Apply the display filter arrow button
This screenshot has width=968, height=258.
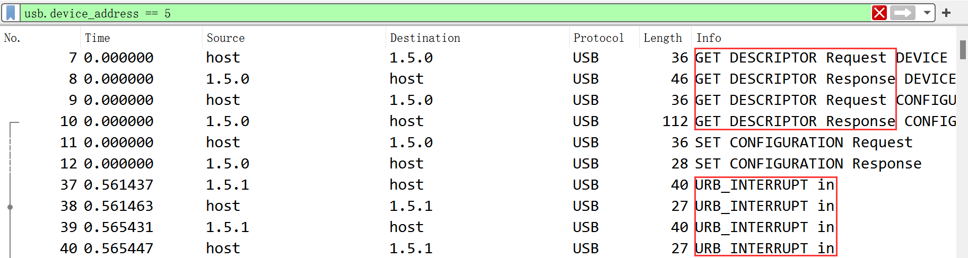pos(903,13)
